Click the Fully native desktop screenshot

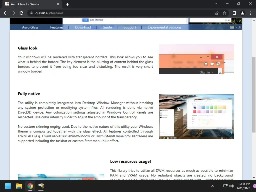196,117
